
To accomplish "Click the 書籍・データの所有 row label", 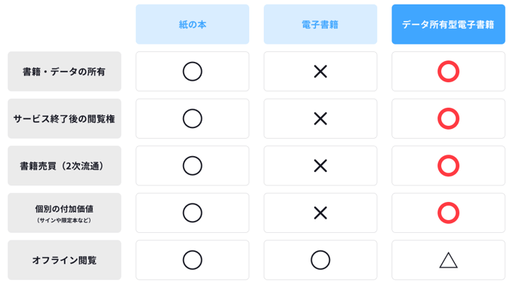I will [x=64, y=71].
